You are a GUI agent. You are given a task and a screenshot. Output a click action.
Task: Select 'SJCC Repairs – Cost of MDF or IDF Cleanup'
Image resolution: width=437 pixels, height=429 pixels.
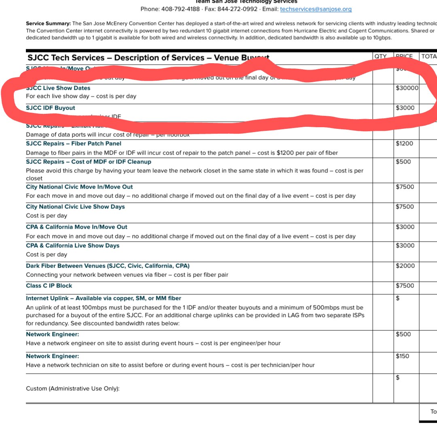(x=89, y=162)
